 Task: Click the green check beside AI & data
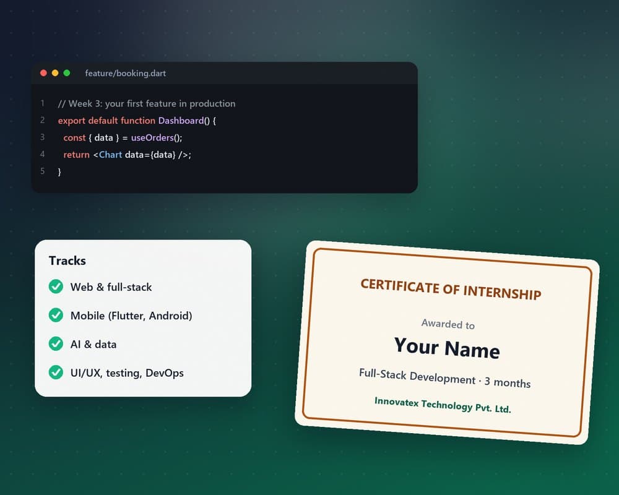[56, 344]
